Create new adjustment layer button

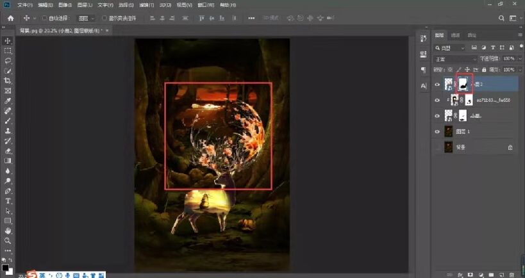pos(481,275)
